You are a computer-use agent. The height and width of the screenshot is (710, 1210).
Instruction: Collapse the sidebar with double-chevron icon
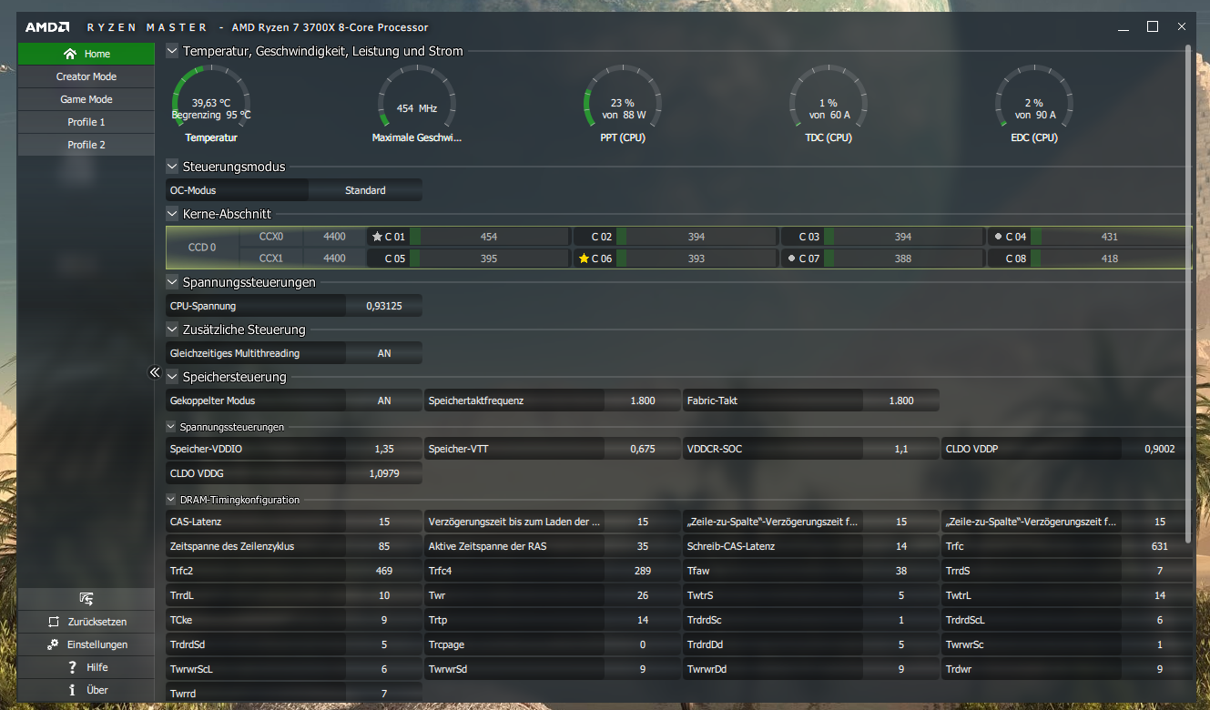pyautogui.click(x=155, y=372)
